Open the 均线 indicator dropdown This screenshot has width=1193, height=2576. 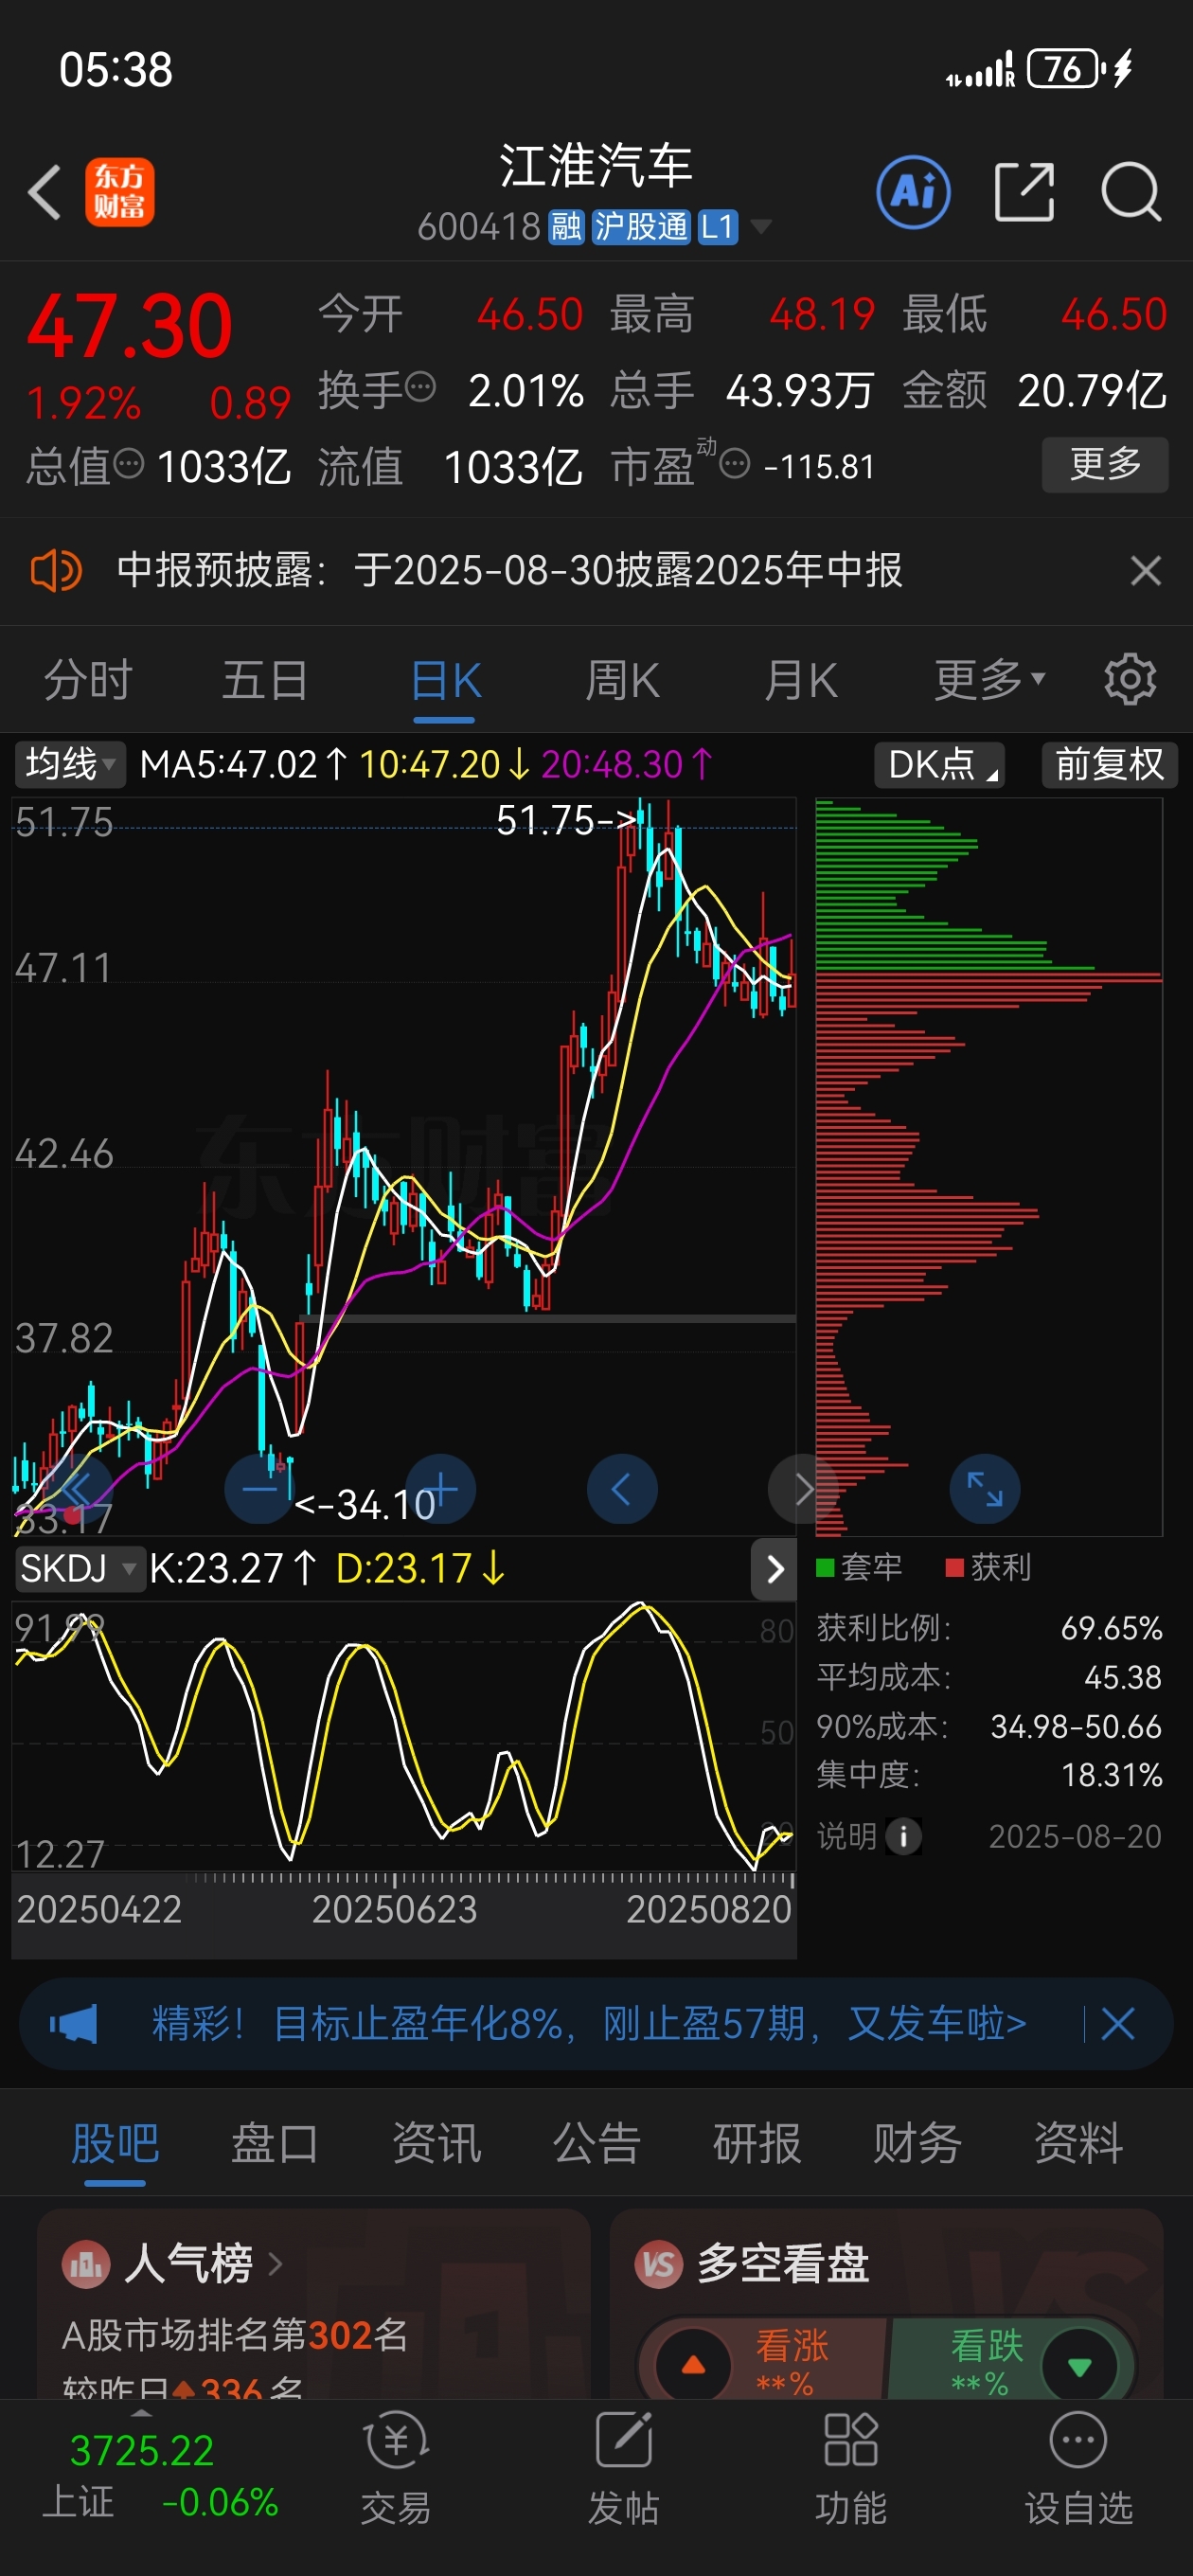[70, 764]
